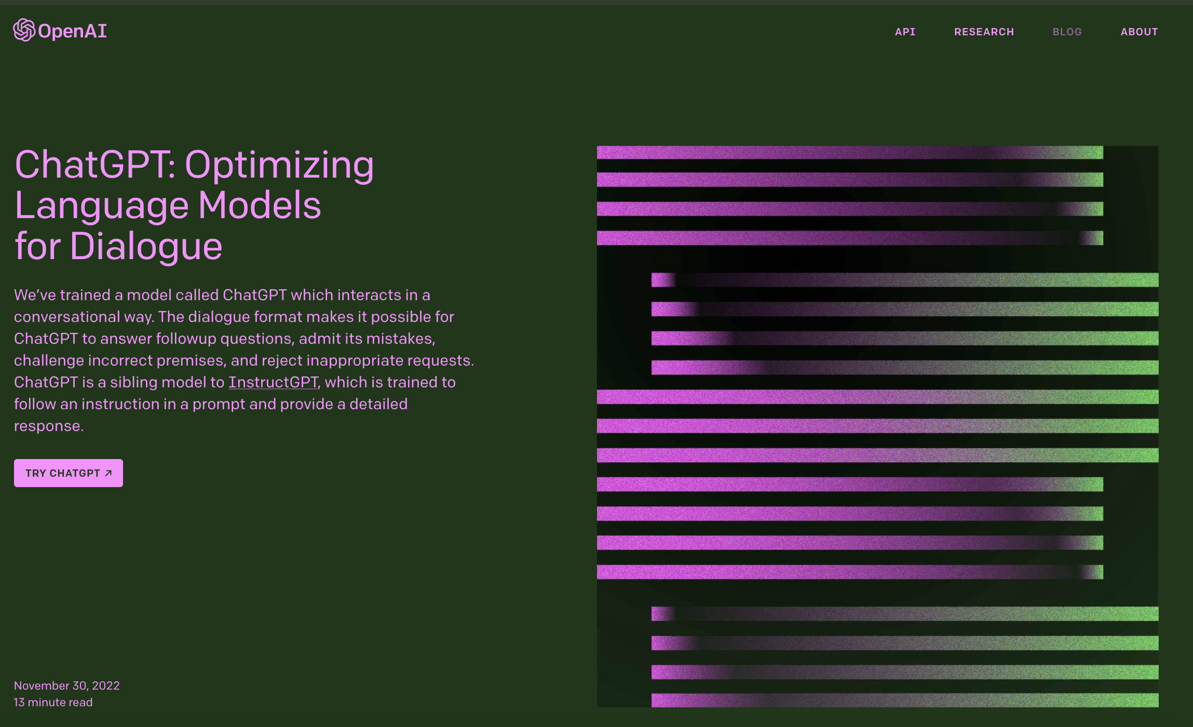Click the striped purple-green hero illustration
1193x727 pixels.
click(x=877, y=426)
